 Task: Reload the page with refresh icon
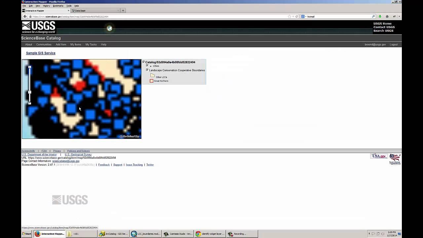point(297,17)
